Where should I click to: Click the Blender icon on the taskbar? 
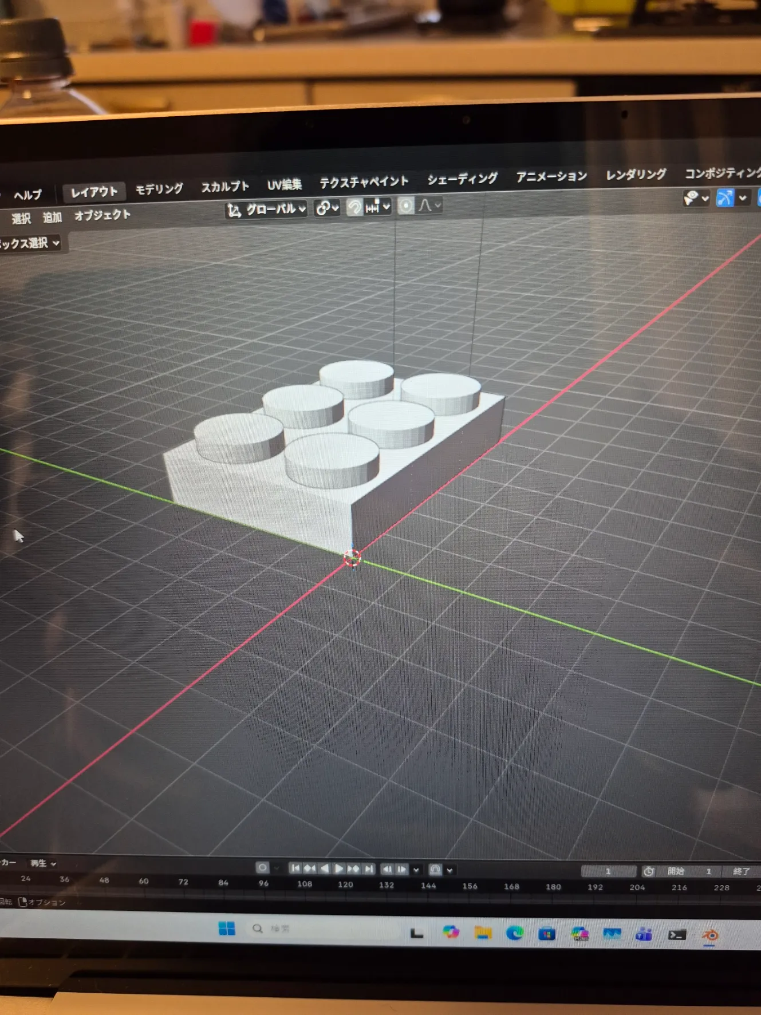pos(710,935)
